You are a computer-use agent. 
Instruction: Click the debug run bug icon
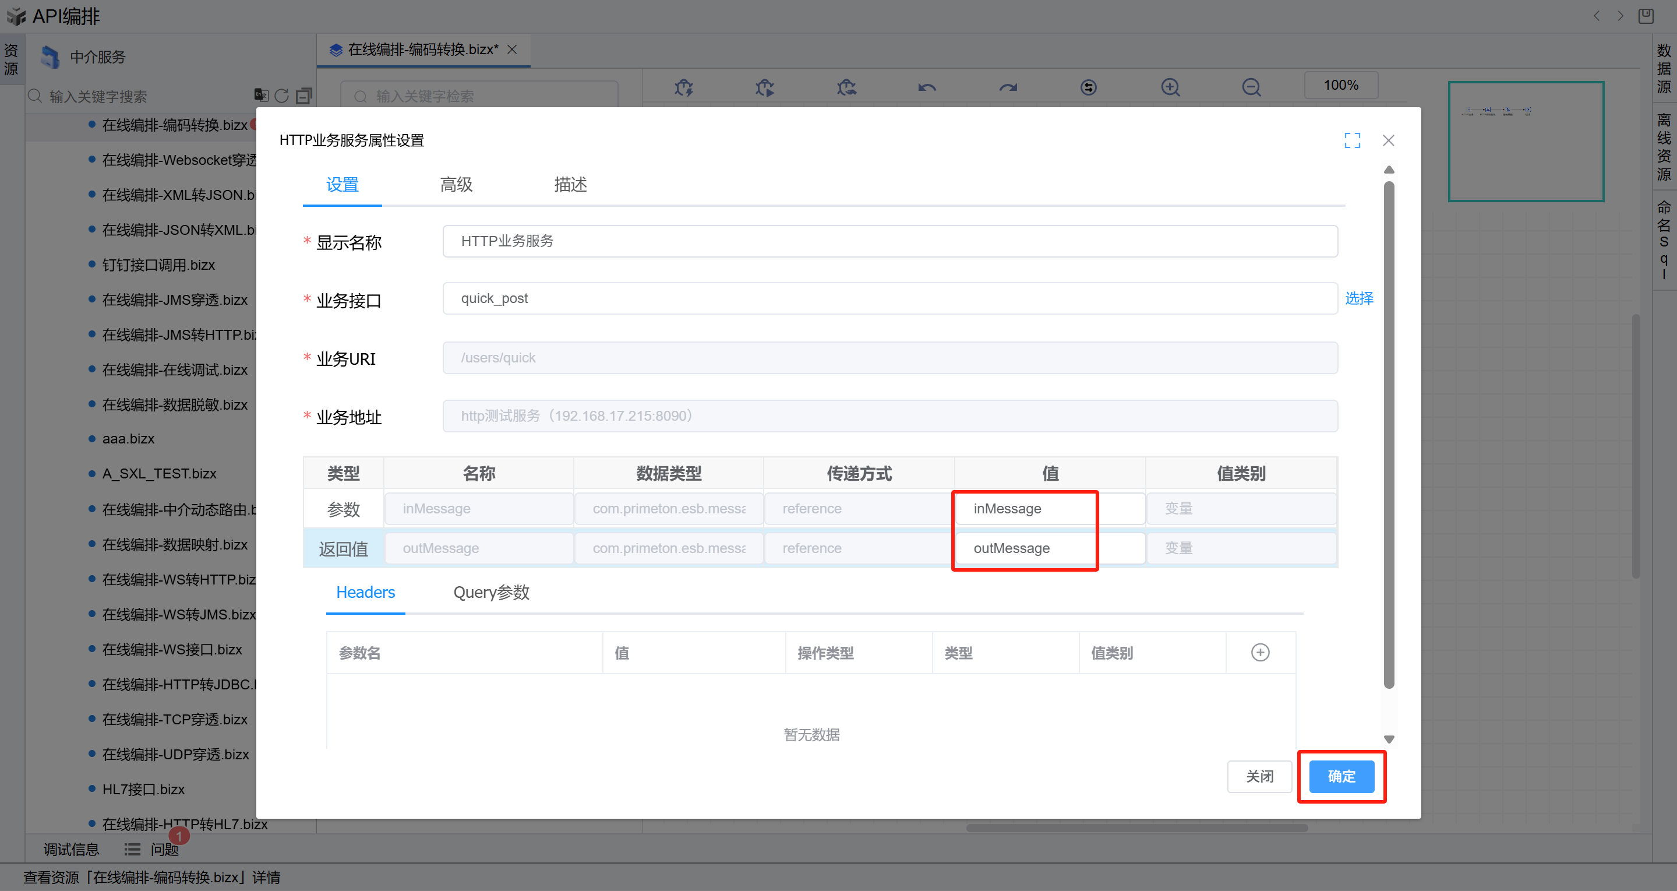point(764,87)
